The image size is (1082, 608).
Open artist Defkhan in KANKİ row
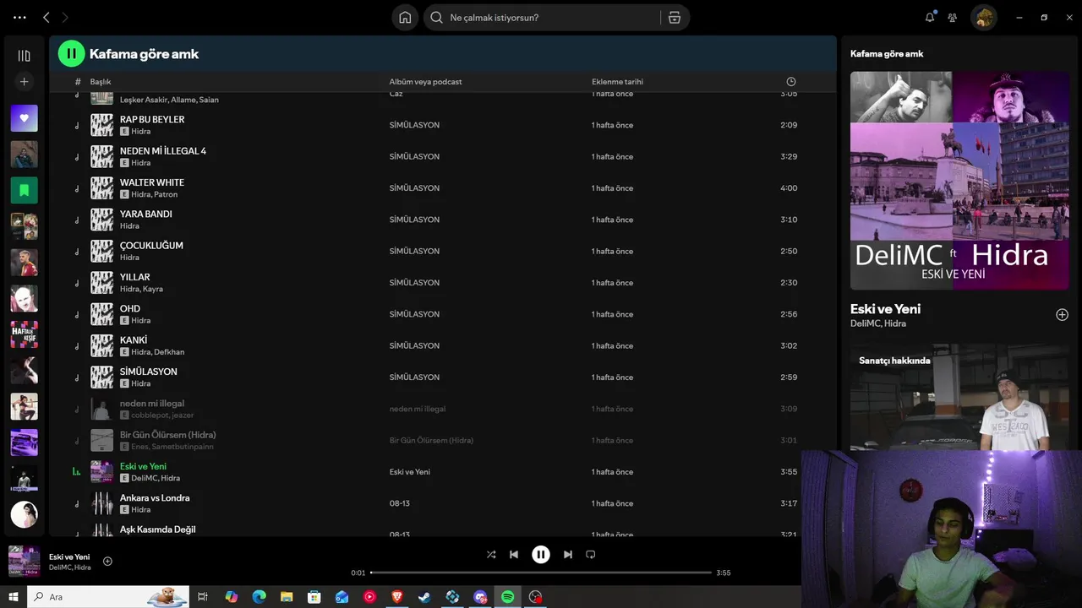[169, 352]
